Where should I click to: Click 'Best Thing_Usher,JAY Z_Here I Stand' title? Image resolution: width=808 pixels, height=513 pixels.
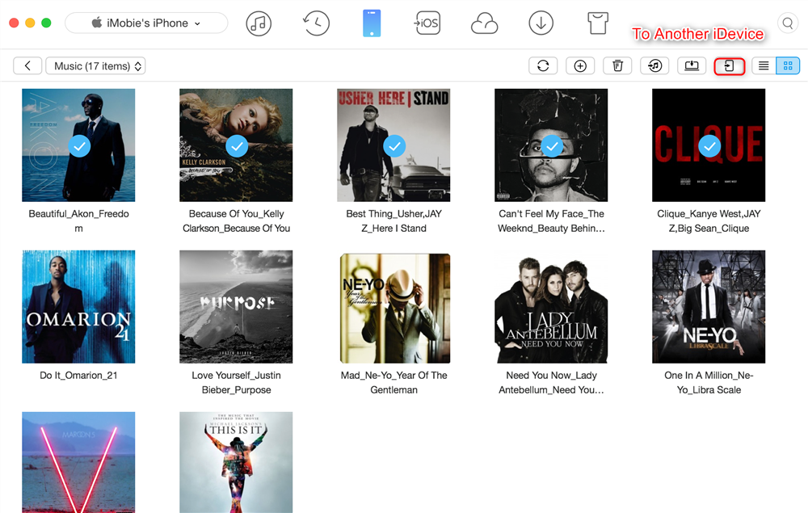393,221
